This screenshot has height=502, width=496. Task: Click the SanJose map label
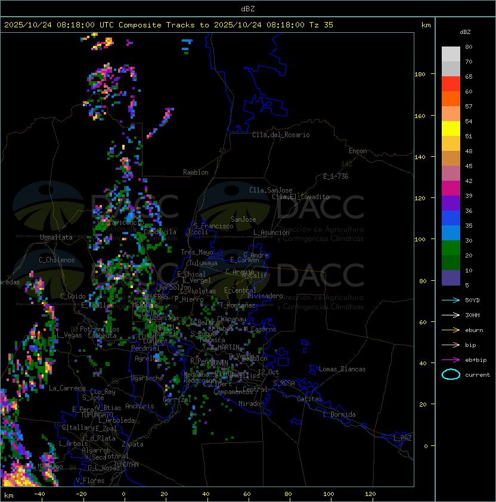coord(243,219)
